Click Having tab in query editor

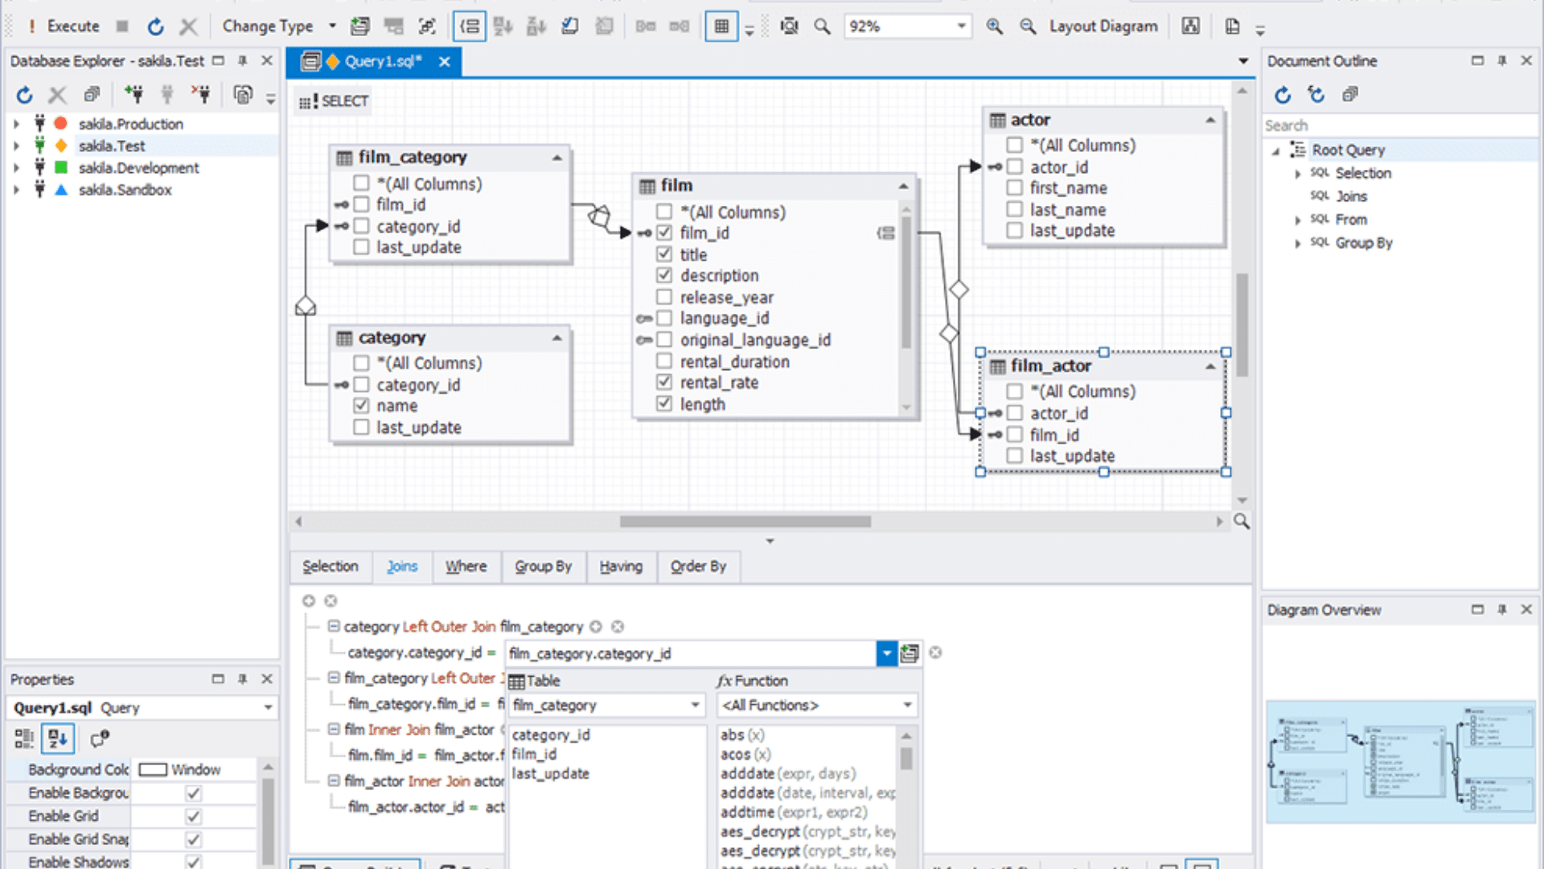tap(620, 566)
